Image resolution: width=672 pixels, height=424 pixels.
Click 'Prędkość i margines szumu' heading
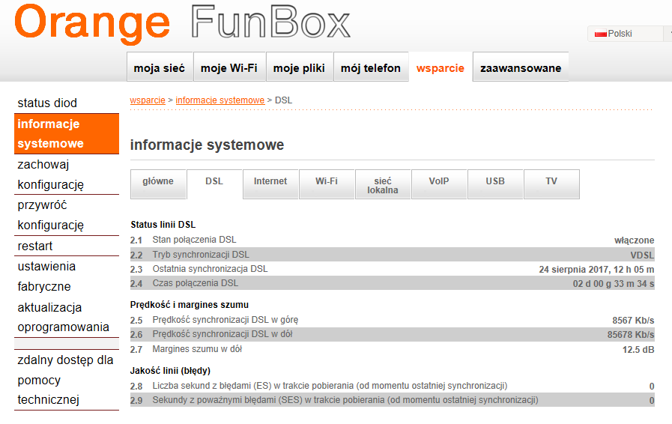point(190,305)
